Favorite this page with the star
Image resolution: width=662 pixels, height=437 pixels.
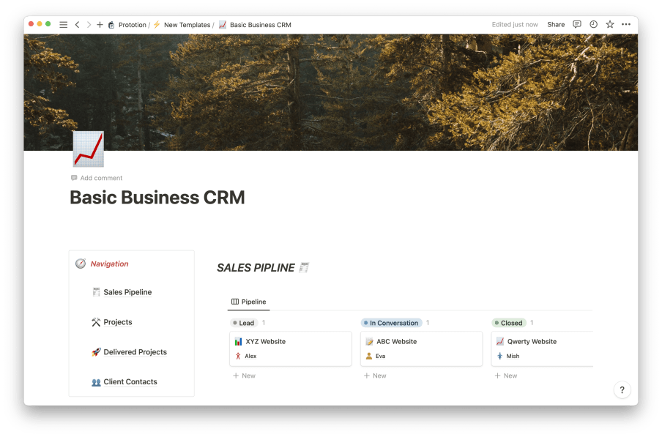point(610,24)
